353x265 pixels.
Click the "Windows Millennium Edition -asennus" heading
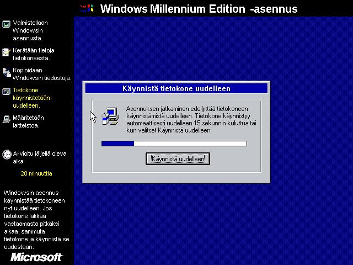point(199,9)
